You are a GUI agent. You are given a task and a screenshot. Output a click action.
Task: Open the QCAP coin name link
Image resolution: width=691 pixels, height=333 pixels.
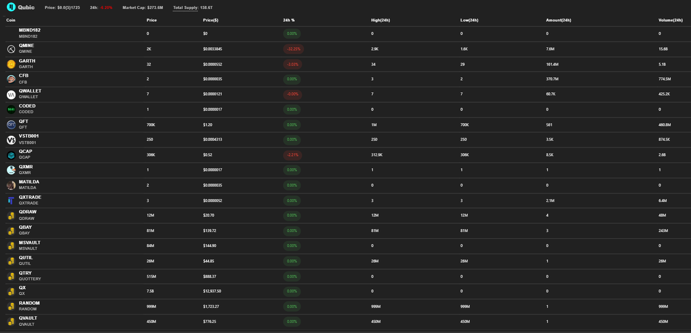[25, 152]
